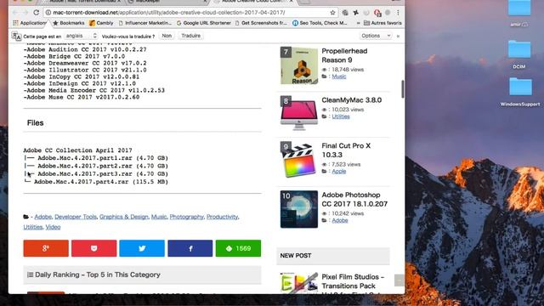Click the green 1569 share button
Image resolution: width=544 pixels, height=306 pixels.
[x=238, y=248]
